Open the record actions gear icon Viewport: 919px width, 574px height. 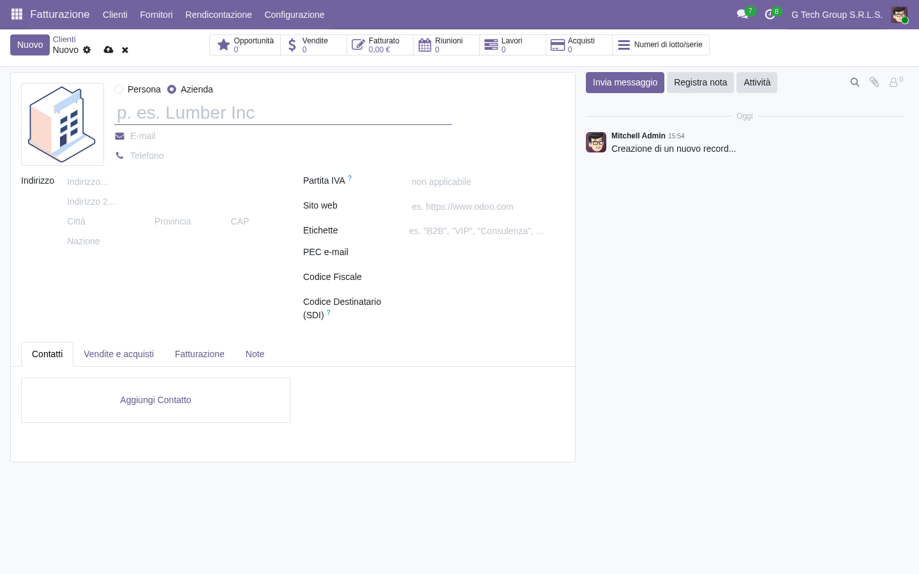click(x=87, y=50)
